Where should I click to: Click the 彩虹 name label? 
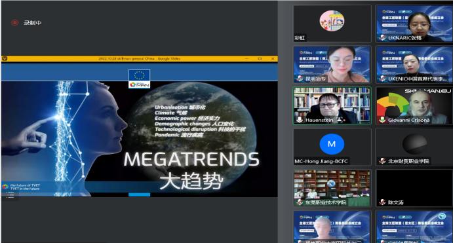click(300, 37)
